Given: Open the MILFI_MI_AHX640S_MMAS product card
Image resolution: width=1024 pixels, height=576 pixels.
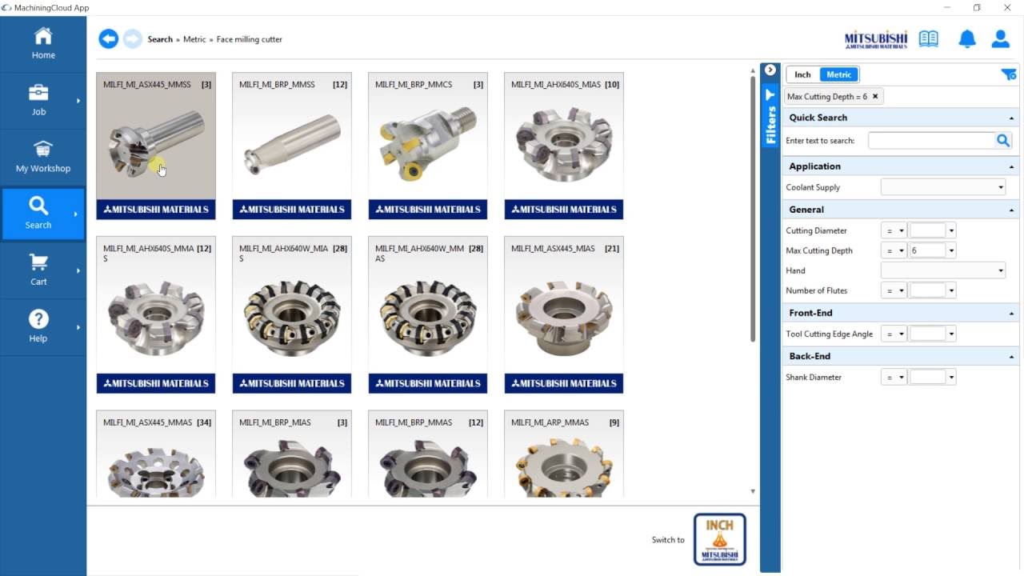Looking at the screenshot, I should pyautogui.click(x=156, y=314).
